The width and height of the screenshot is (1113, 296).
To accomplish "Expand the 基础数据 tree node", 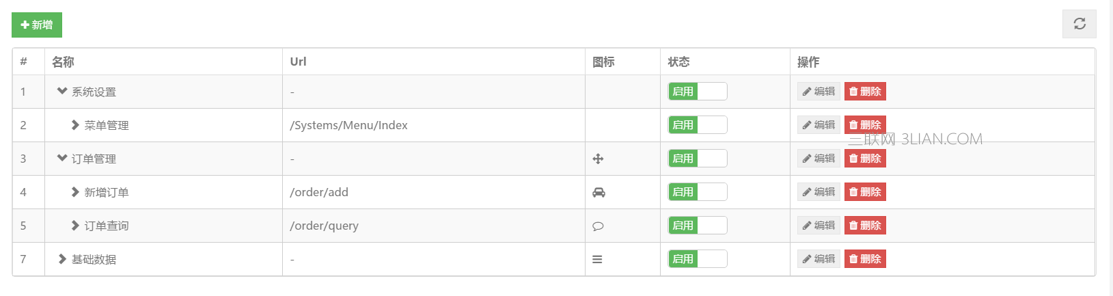I will point(62,259).
